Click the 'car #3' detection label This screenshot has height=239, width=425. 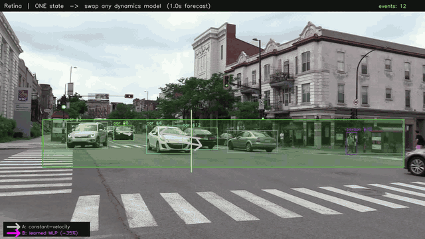pyautogui.click(x=74, y=119)
